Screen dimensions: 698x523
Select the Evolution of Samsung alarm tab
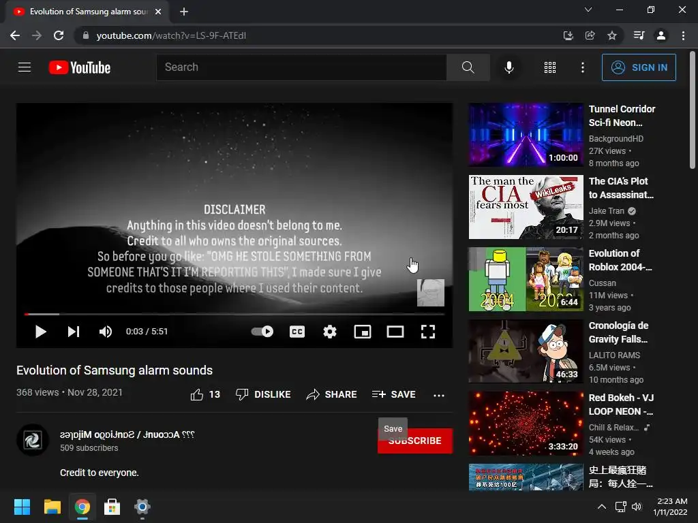tap(87, 12)
